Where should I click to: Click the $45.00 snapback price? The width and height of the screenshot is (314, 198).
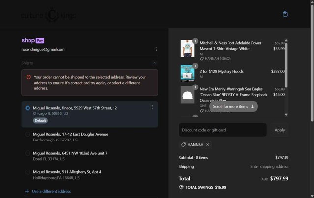(279, 94)
